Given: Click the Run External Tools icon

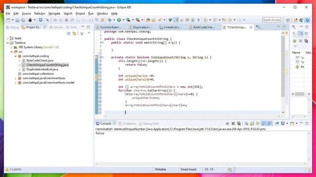Looking at the screenshot, I should pyautogui.click(x=138, y=20).
